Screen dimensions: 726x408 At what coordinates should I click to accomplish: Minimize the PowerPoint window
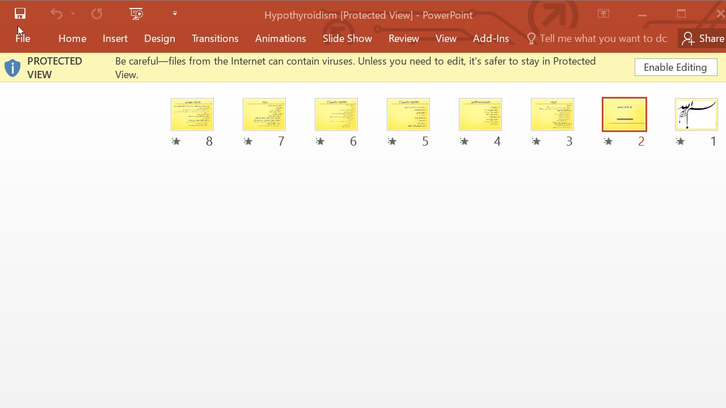[x=642, y=14]
